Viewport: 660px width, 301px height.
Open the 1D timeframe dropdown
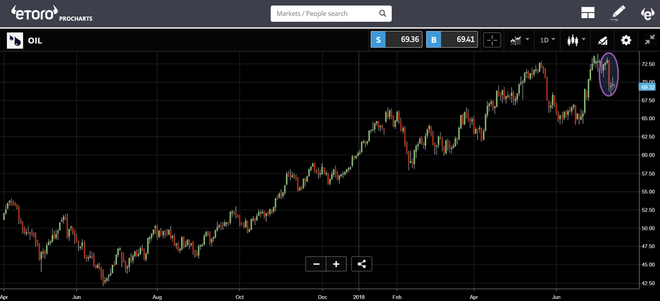click(x=547, y=40)
